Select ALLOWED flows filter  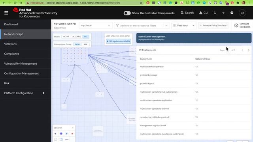[x=77, y=37]
